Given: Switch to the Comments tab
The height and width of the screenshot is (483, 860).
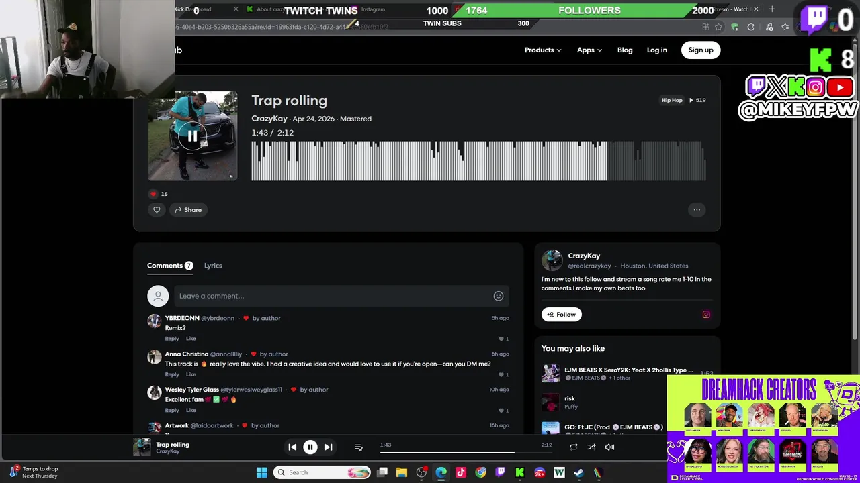Looking at the screenshot, I should point(170,266).
